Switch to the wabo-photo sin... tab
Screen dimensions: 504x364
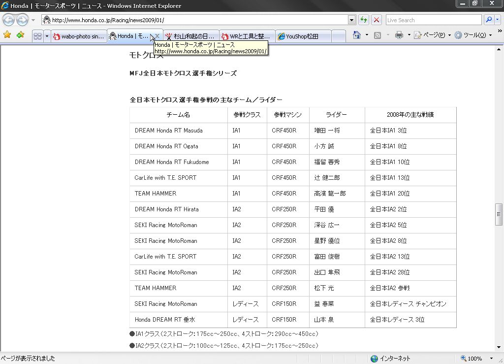pos(79,36)
